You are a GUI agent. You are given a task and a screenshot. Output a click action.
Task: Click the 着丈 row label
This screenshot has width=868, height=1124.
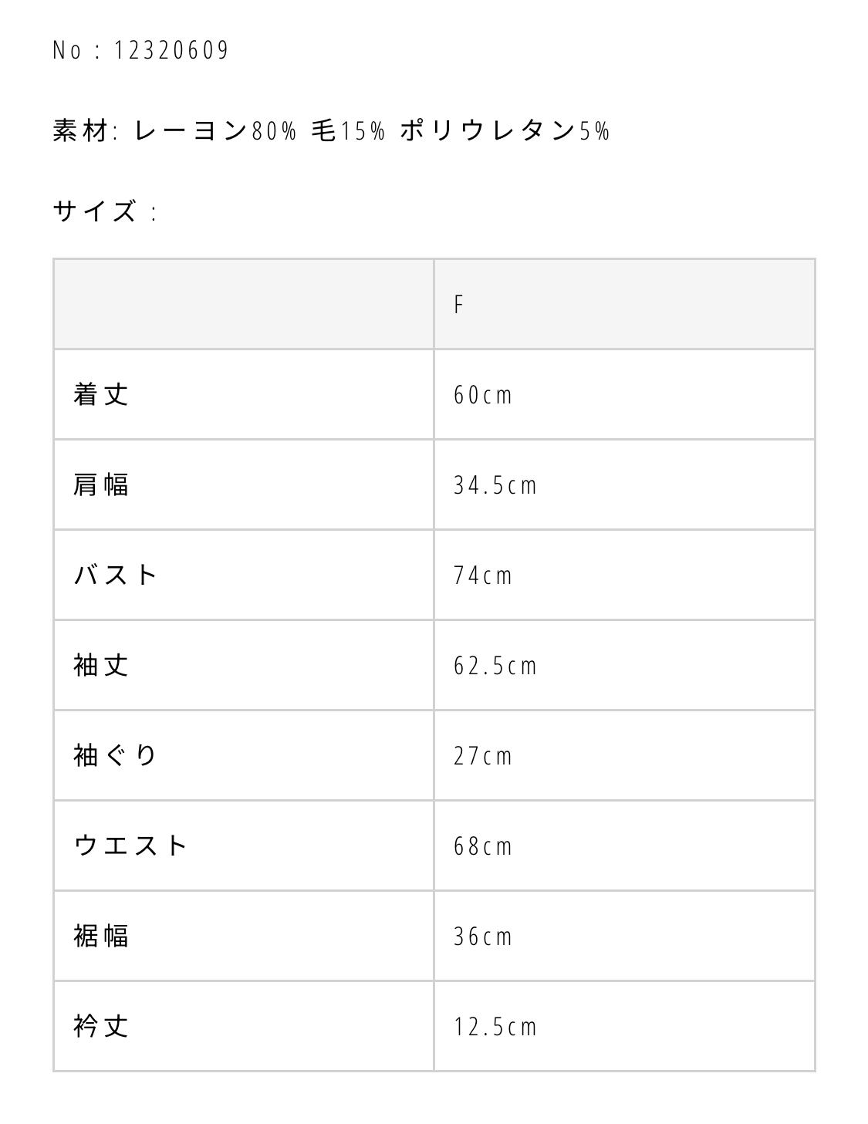[x=101, y=395]
